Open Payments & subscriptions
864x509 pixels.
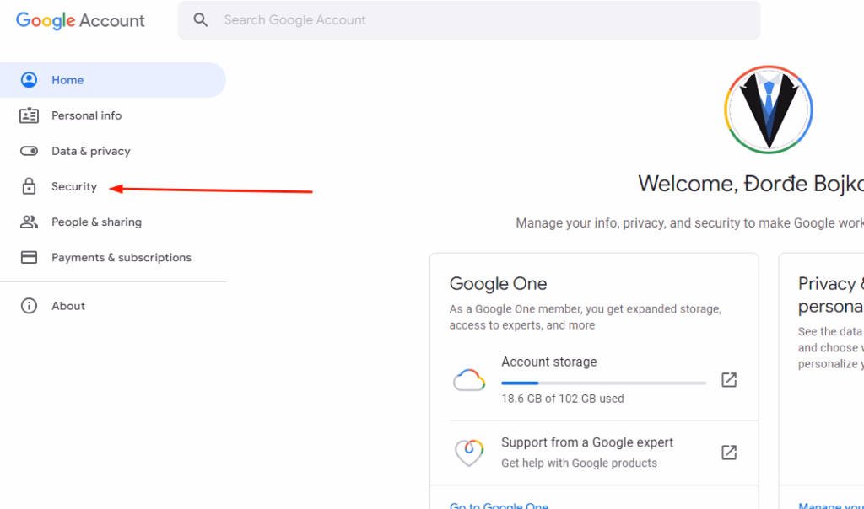coord(121,258)
